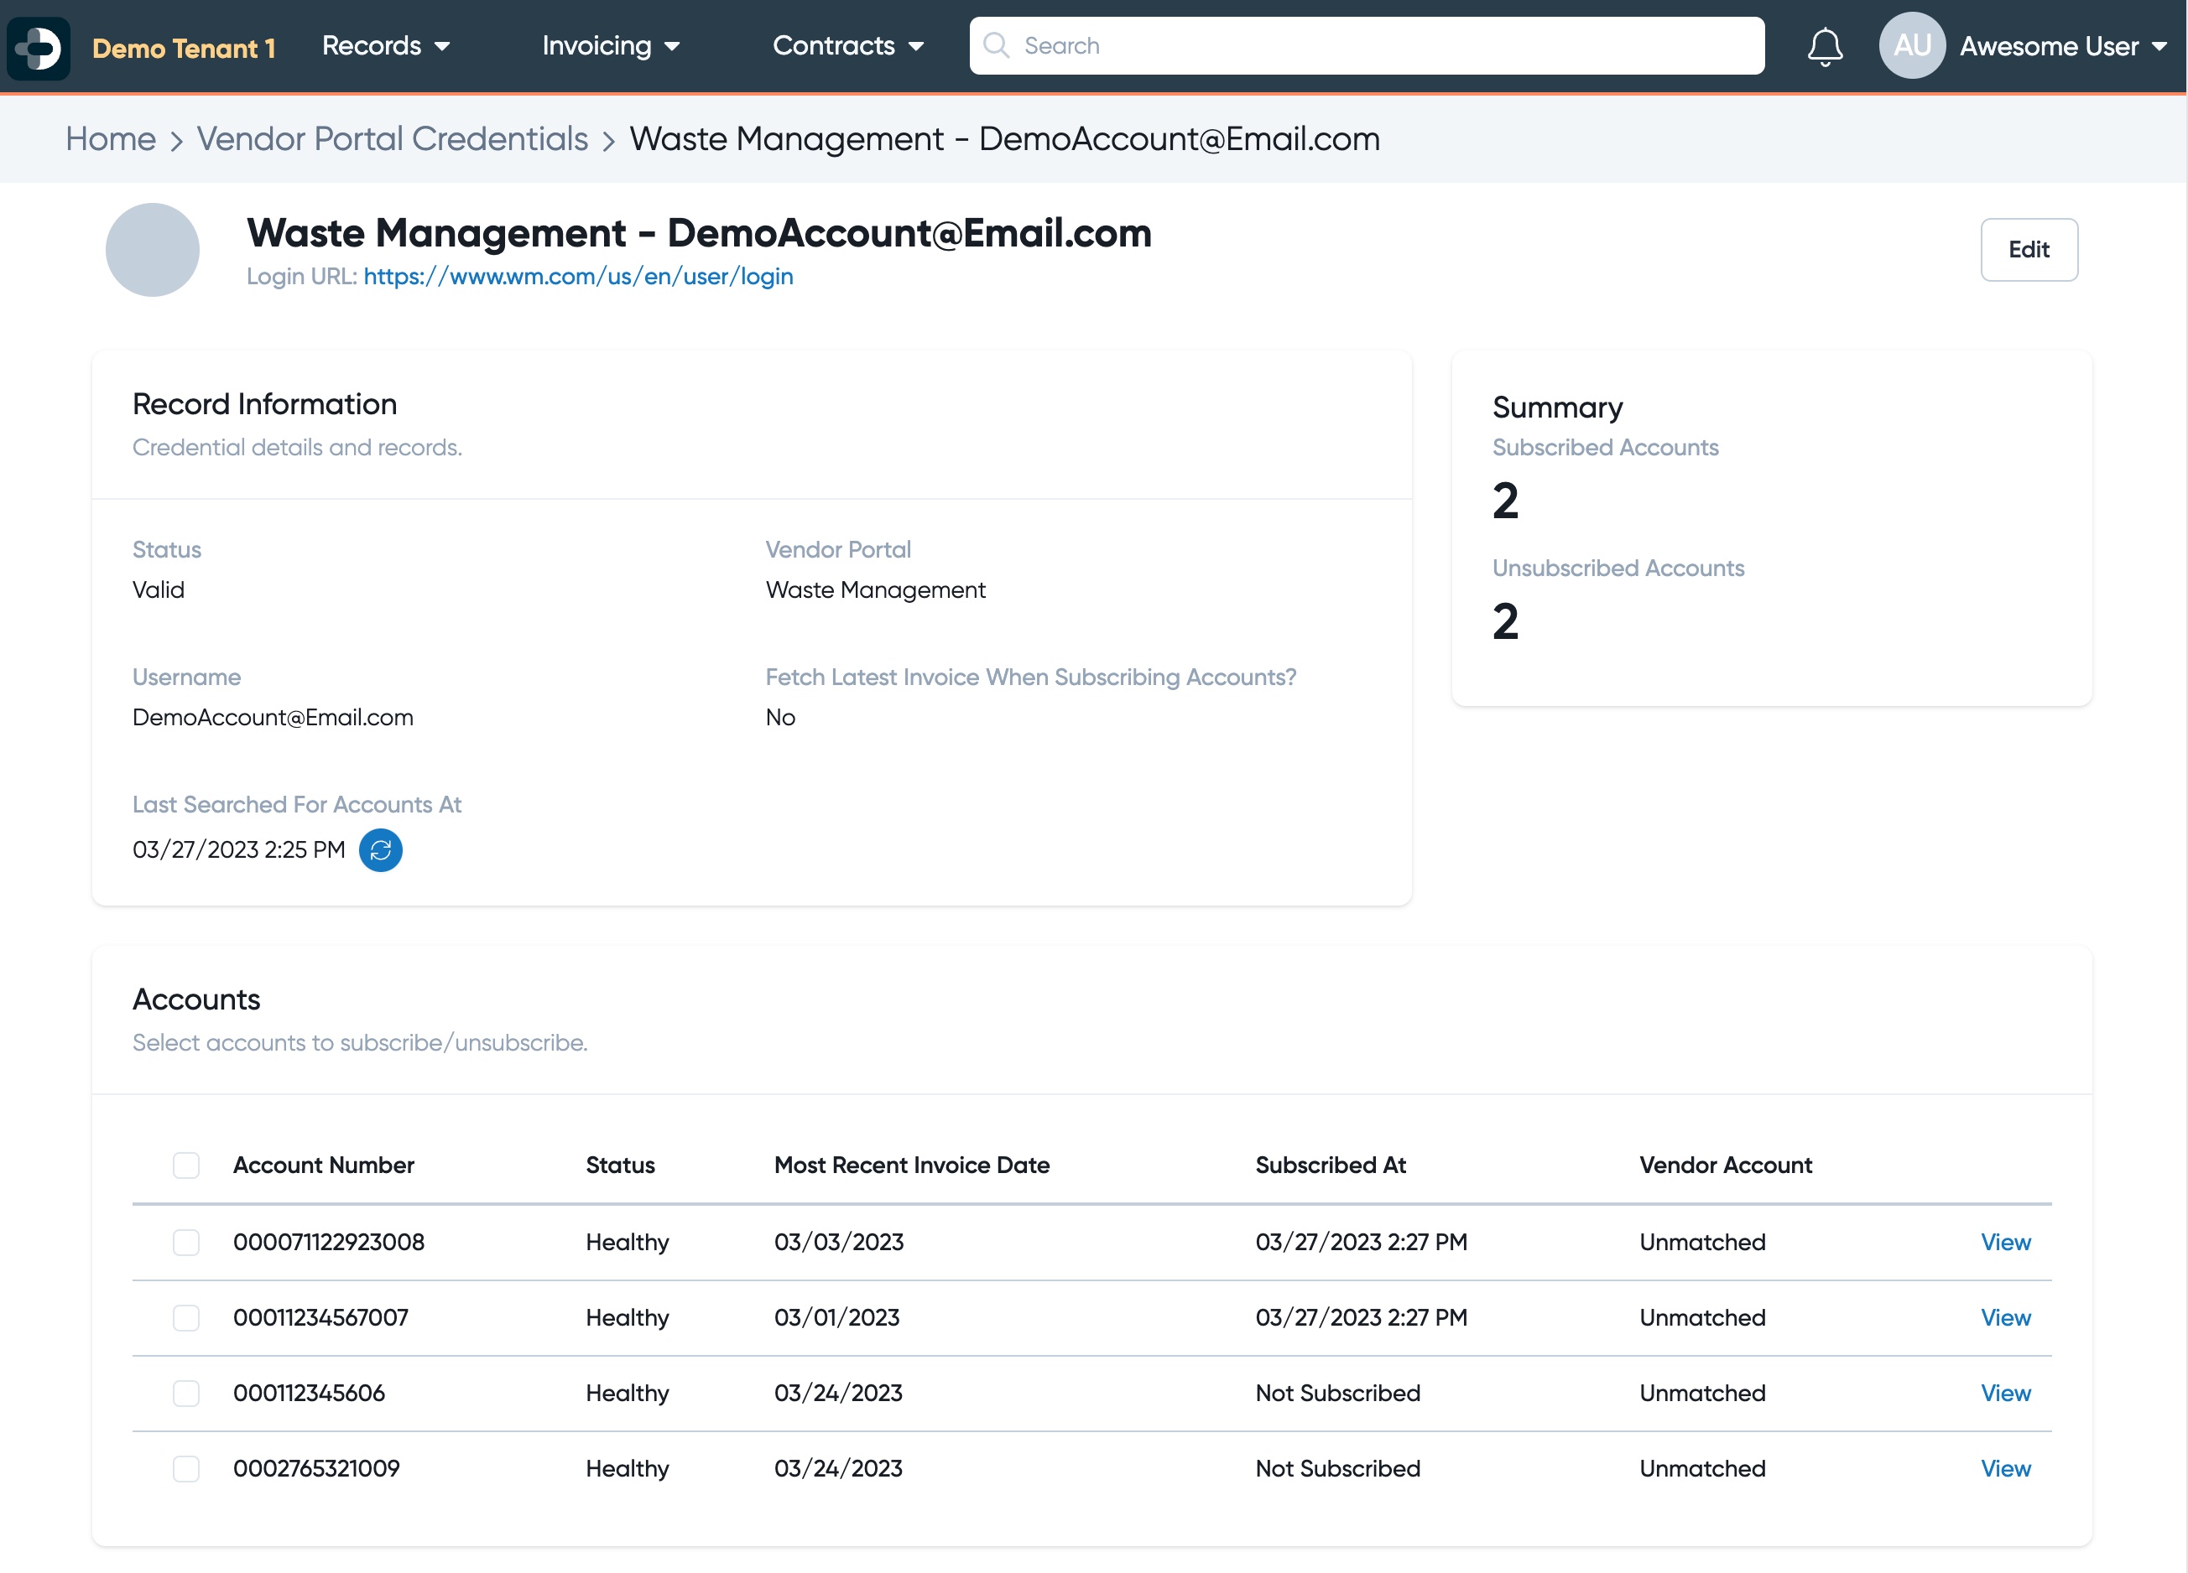This screenshot has width=2188, height=1573.
Task: View account 000112345606
Action: coord(2006,1393)
